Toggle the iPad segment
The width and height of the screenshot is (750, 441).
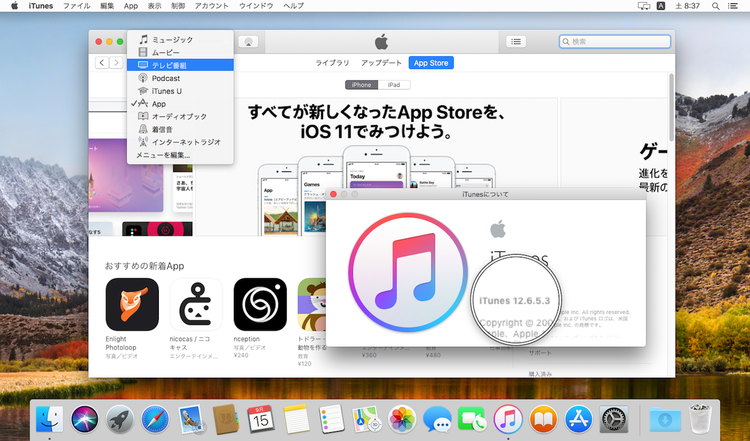(x=394, y=85)
